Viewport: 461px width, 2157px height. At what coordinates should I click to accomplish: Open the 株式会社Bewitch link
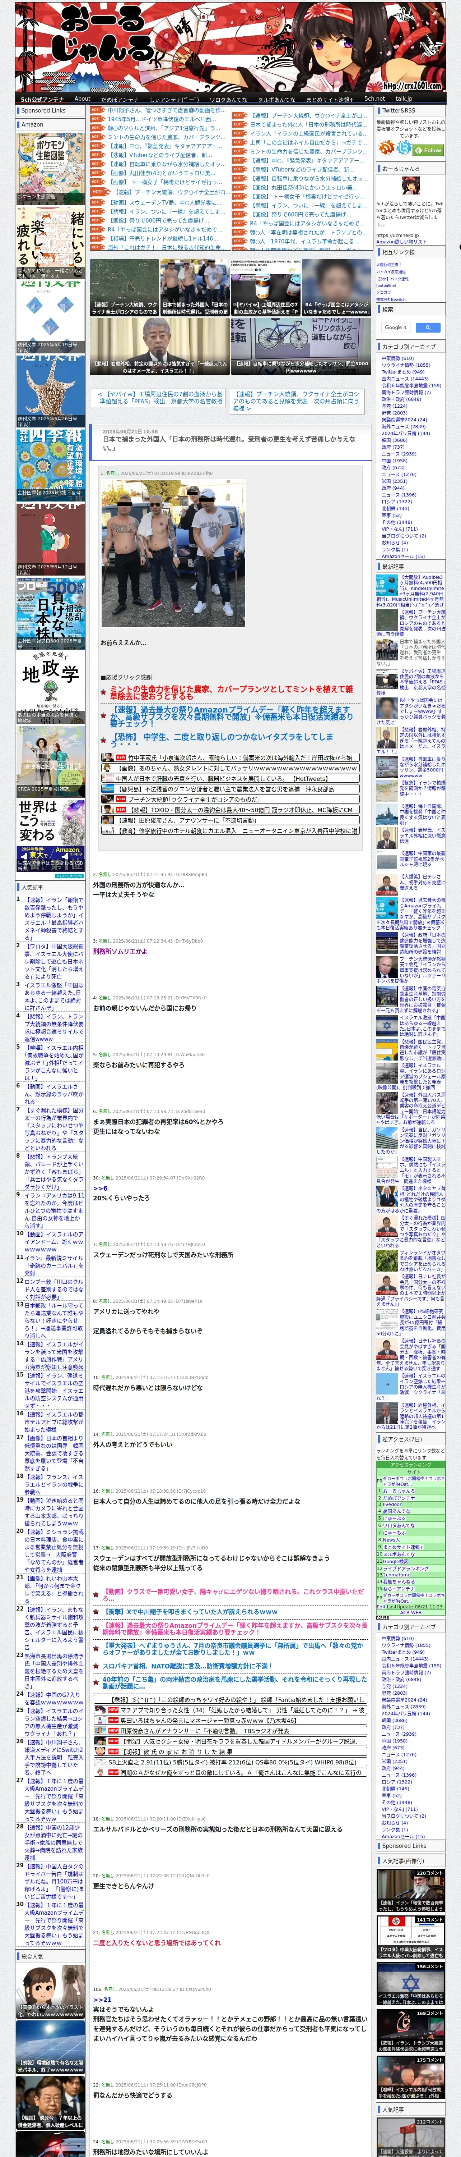click(x=391, y=299)
